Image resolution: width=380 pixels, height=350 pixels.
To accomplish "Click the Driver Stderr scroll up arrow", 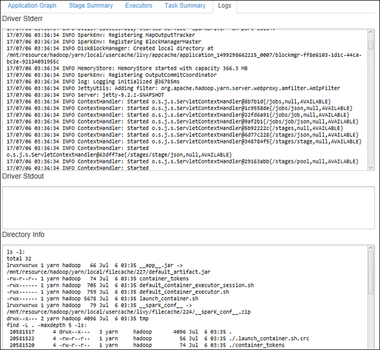I will tap(371, 32).
